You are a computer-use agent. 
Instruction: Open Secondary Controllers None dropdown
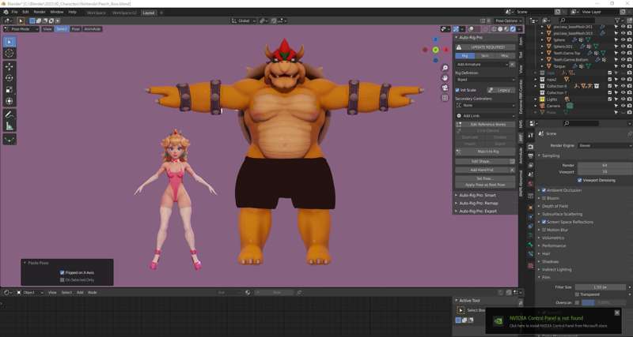485,105
